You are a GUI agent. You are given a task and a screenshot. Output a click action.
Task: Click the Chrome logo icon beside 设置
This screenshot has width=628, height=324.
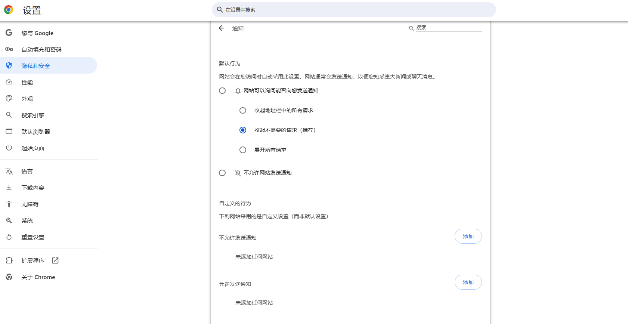tap(9, 10)
